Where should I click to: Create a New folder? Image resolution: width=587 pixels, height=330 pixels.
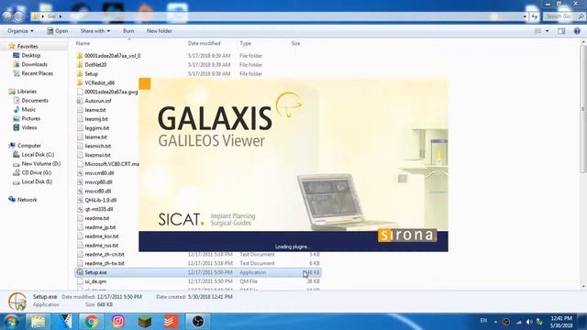tap(159, 31)
